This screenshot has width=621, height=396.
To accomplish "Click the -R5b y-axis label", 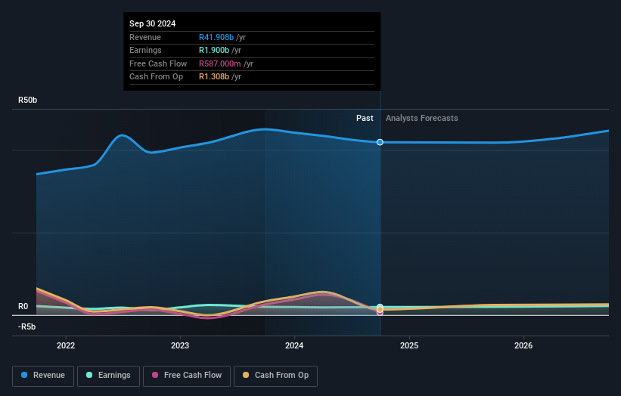I will (27, 326).
